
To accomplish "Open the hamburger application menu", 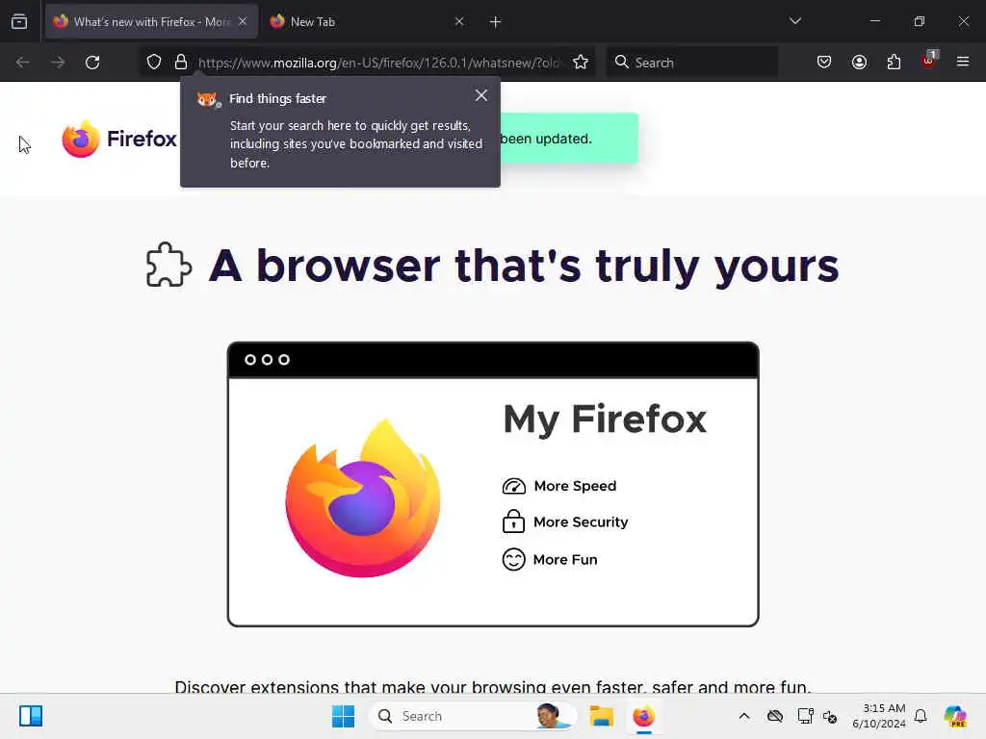I will tap(963, 62).
